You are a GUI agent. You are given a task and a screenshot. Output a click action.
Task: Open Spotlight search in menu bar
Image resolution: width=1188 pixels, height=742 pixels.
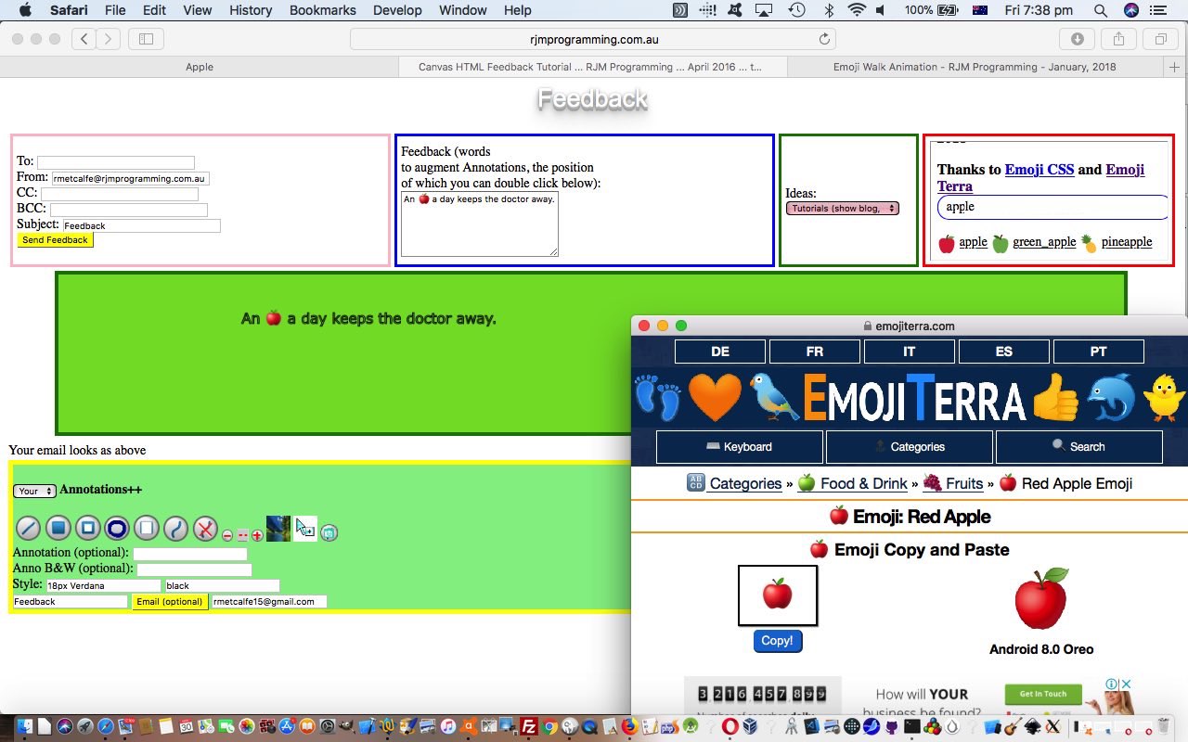pyautogui.click(x=1100, y=10)
